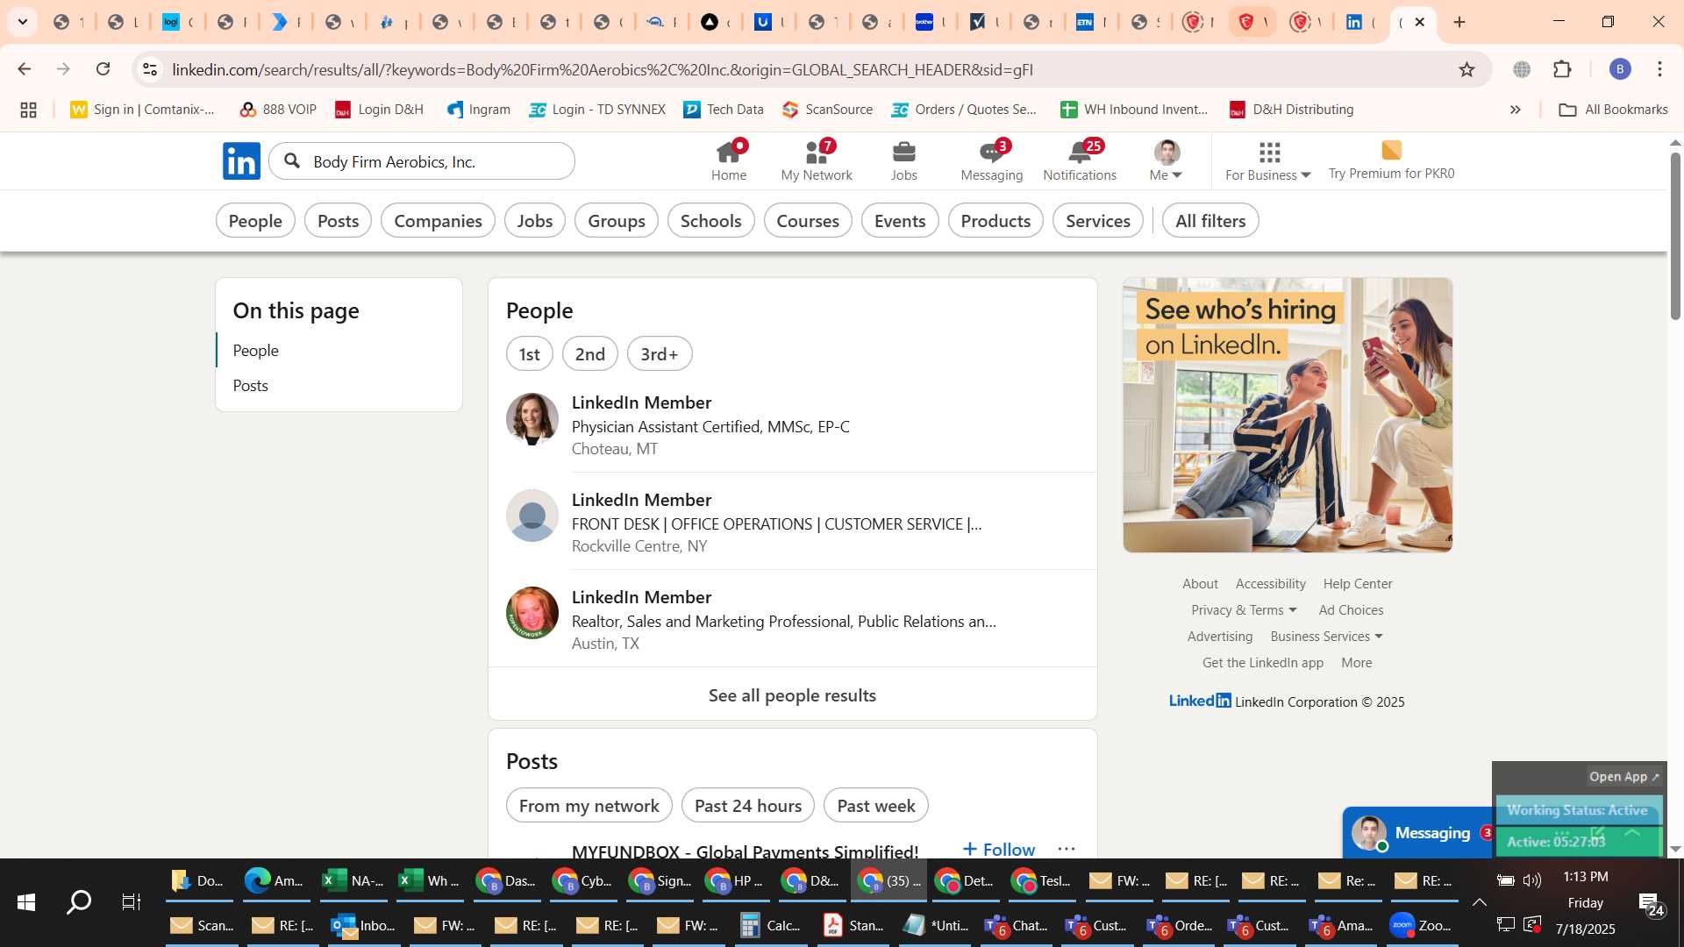Open the For Business apps grid
This screenshot has height=947, width=1684.
pyautogui.click(x=1268, y=161)
